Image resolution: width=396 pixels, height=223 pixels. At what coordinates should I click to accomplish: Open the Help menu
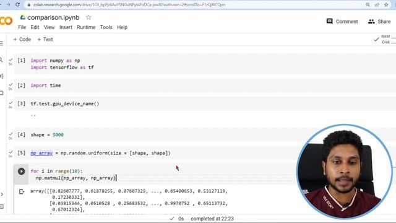pyautogui.click(x=123, y=27)
